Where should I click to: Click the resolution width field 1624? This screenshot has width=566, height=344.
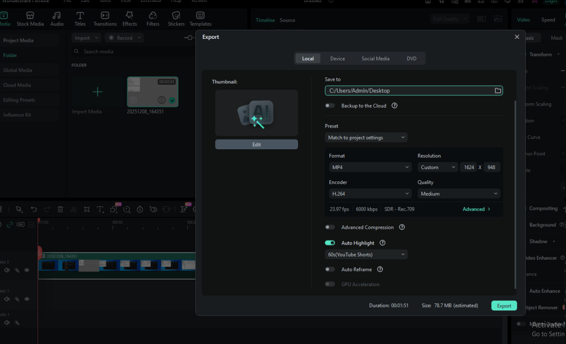pos(469,167)
